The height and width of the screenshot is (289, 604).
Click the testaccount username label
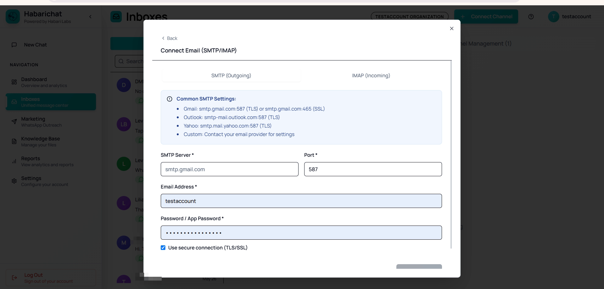click(577, 17)
